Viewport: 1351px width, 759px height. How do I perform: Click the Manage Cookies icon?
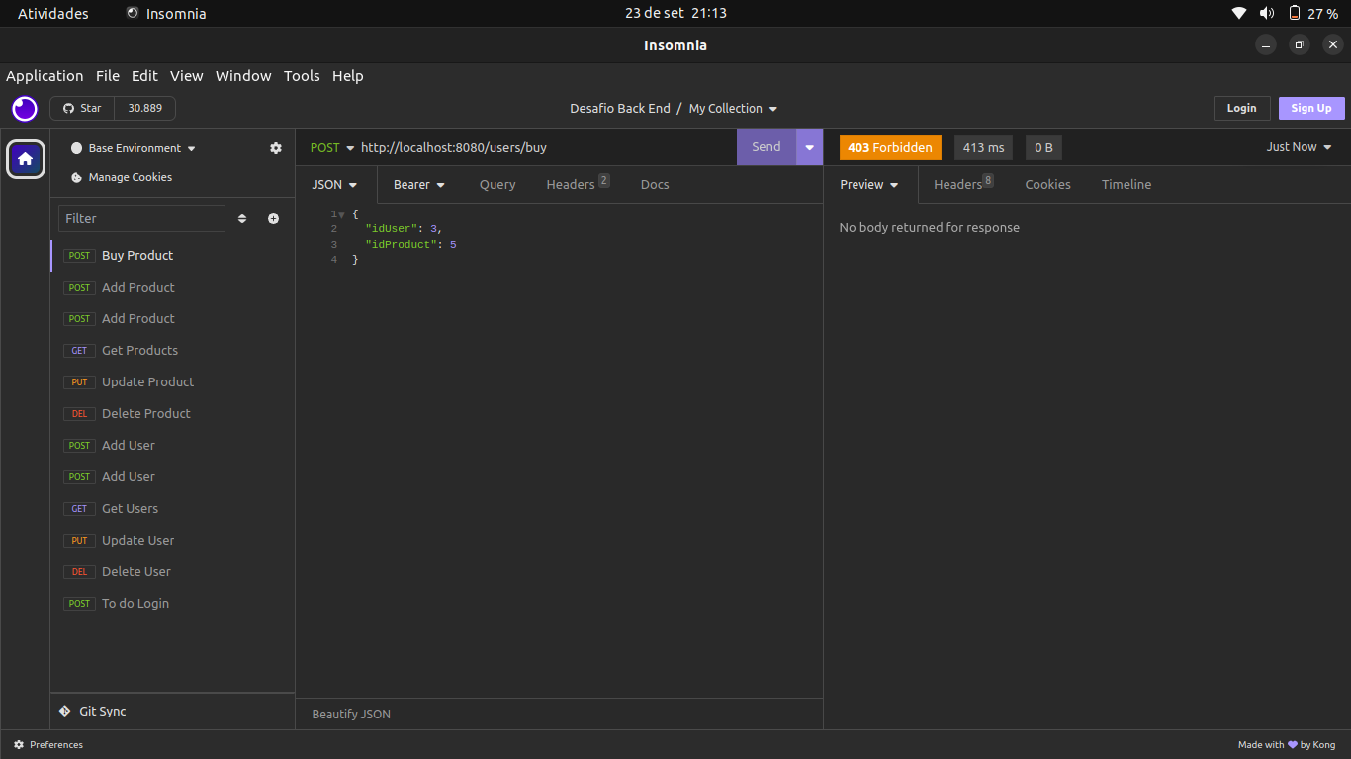[77, 178]
